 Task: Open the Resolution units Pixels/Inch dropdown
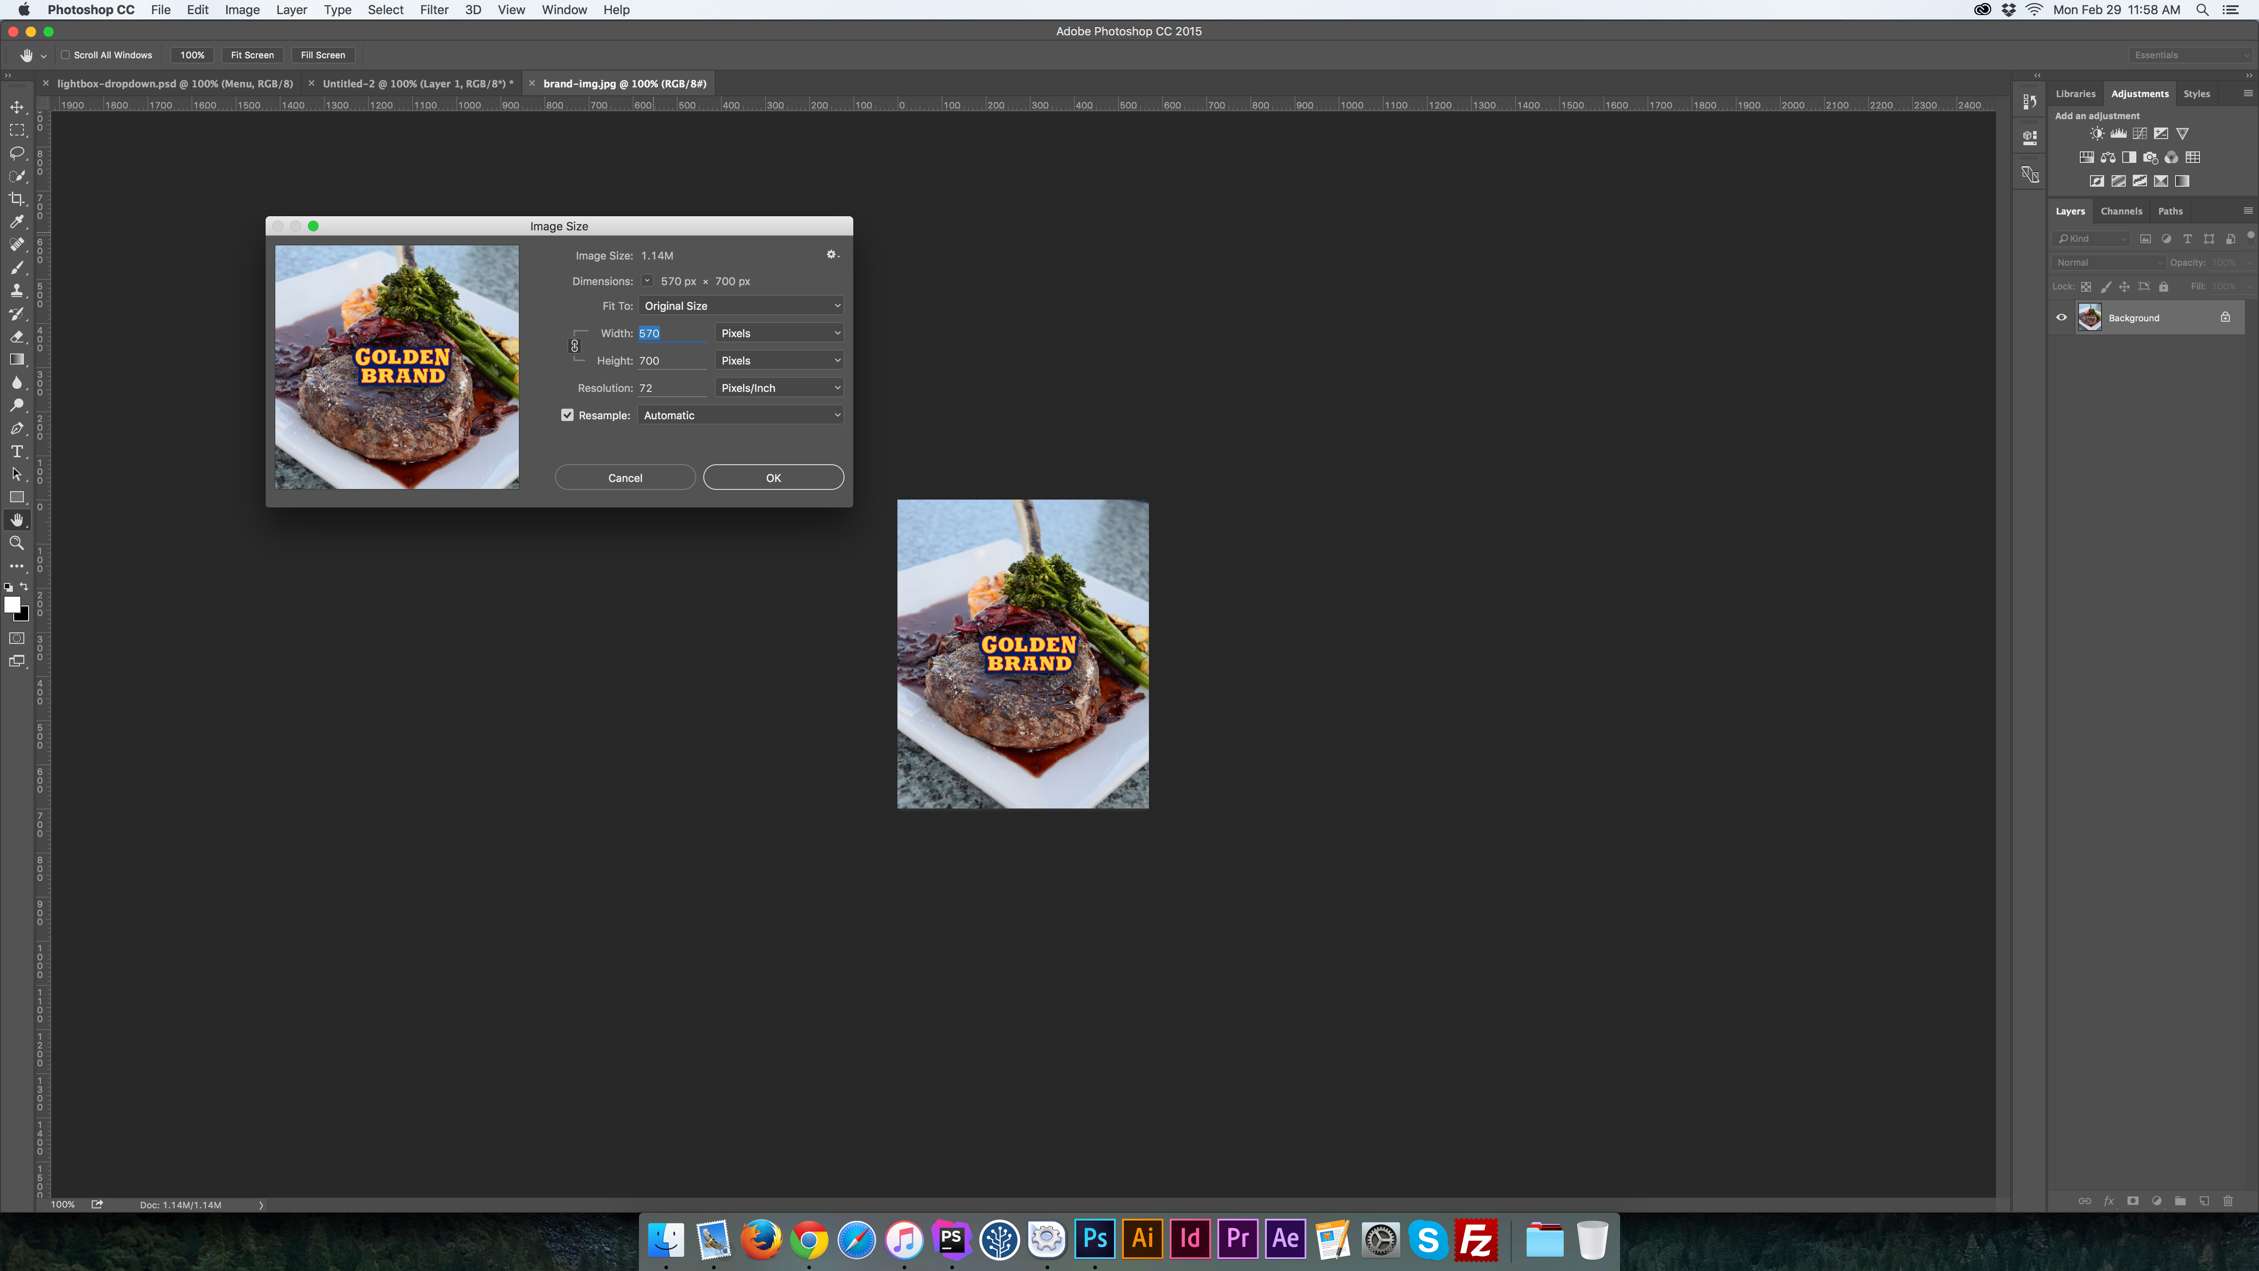pos(779,388)
